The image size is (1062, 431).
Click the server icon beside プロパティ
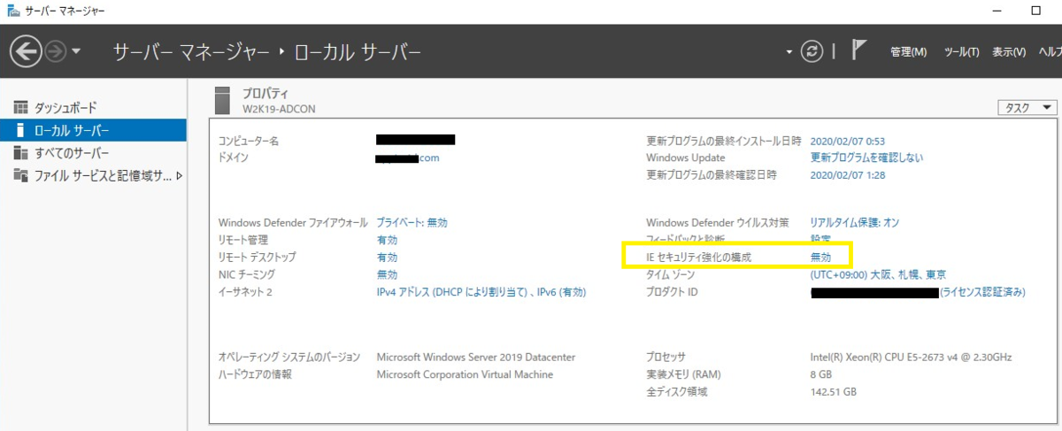224,99
